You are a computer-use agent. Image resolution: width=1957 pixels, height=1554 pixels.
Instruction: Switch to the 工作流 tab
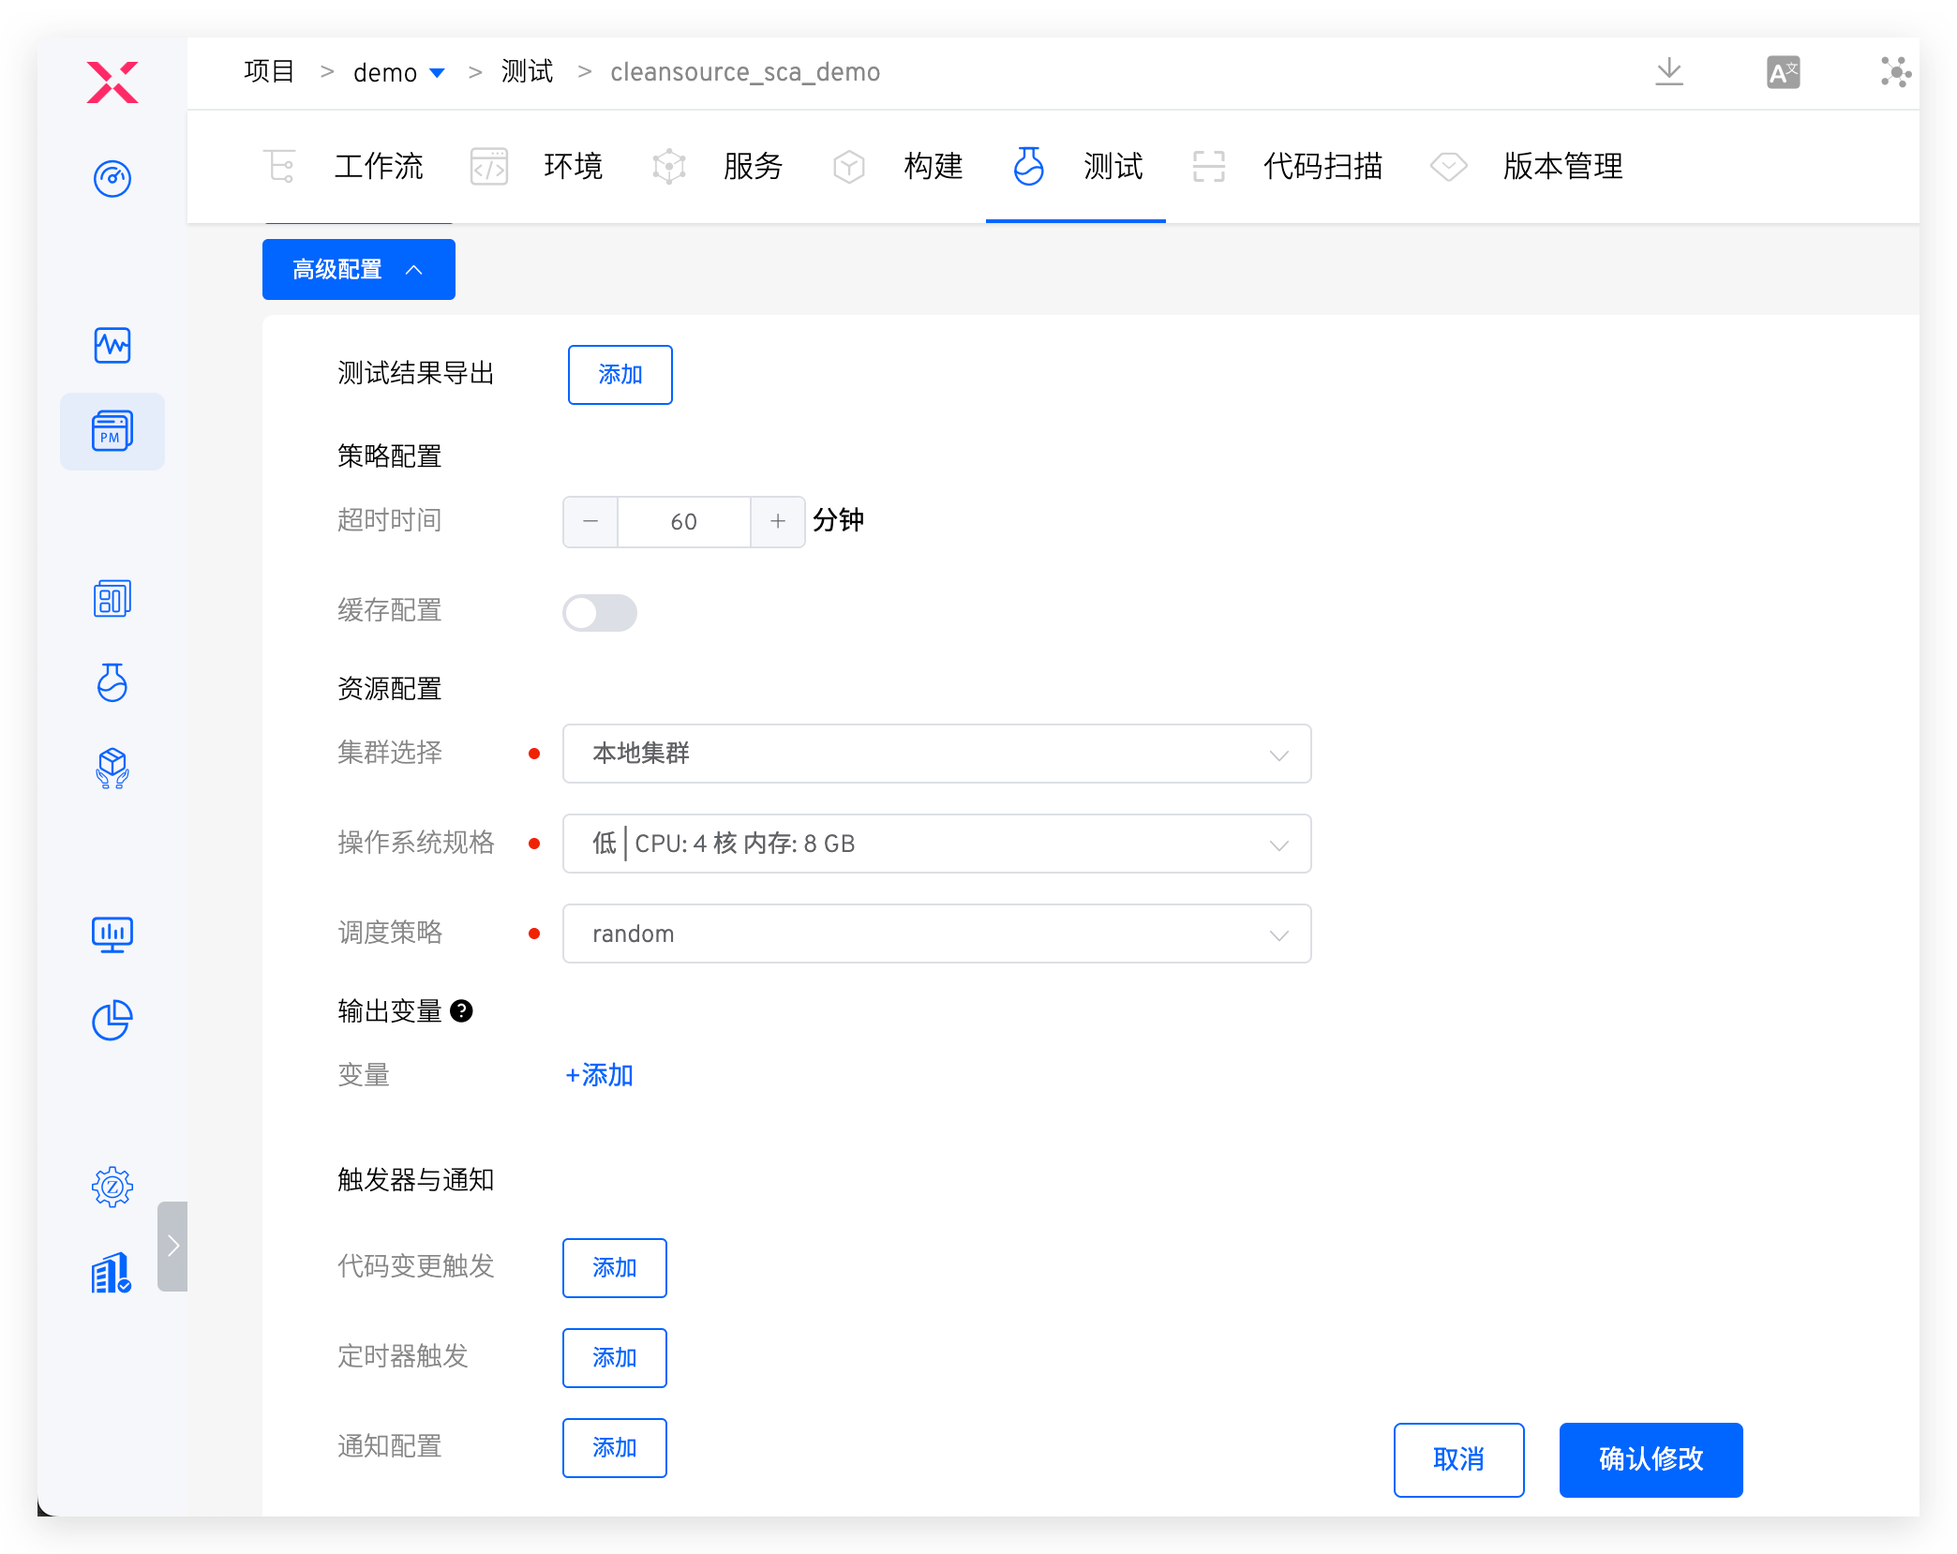pyautogui.click(x=379, y=166)
